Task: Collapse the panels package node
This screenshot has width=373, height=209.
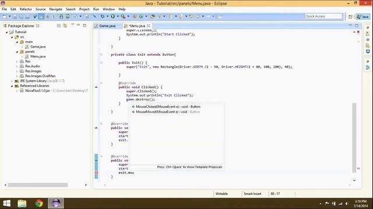Action: [x=17, y=52]
